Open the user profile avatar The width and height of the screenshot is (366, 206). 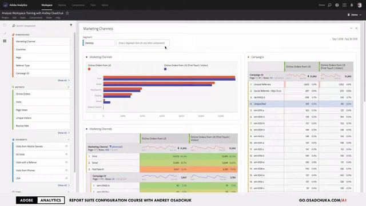point(360,5)
